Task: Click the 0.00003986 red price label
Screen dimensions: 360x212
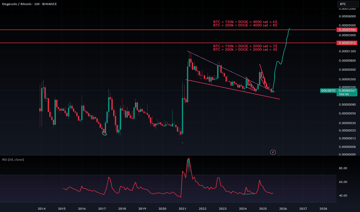Action: 347,30
